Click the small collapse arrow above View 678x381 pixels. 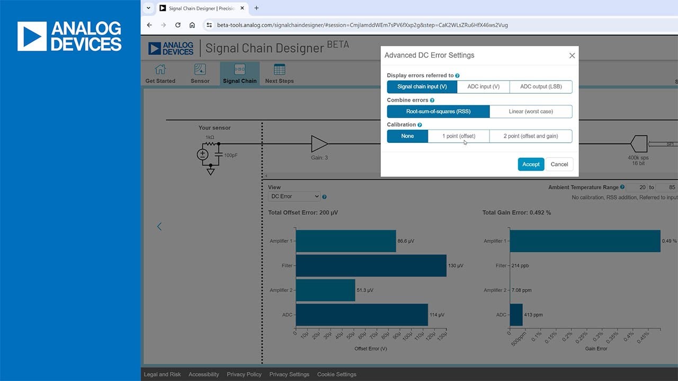click(266, 176)
